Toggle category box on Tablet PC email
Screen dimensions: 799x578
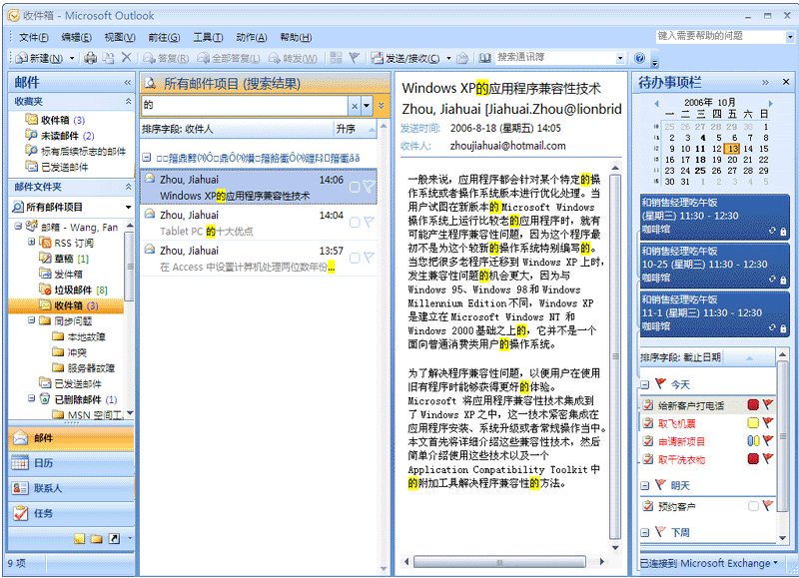coord(355,222)
